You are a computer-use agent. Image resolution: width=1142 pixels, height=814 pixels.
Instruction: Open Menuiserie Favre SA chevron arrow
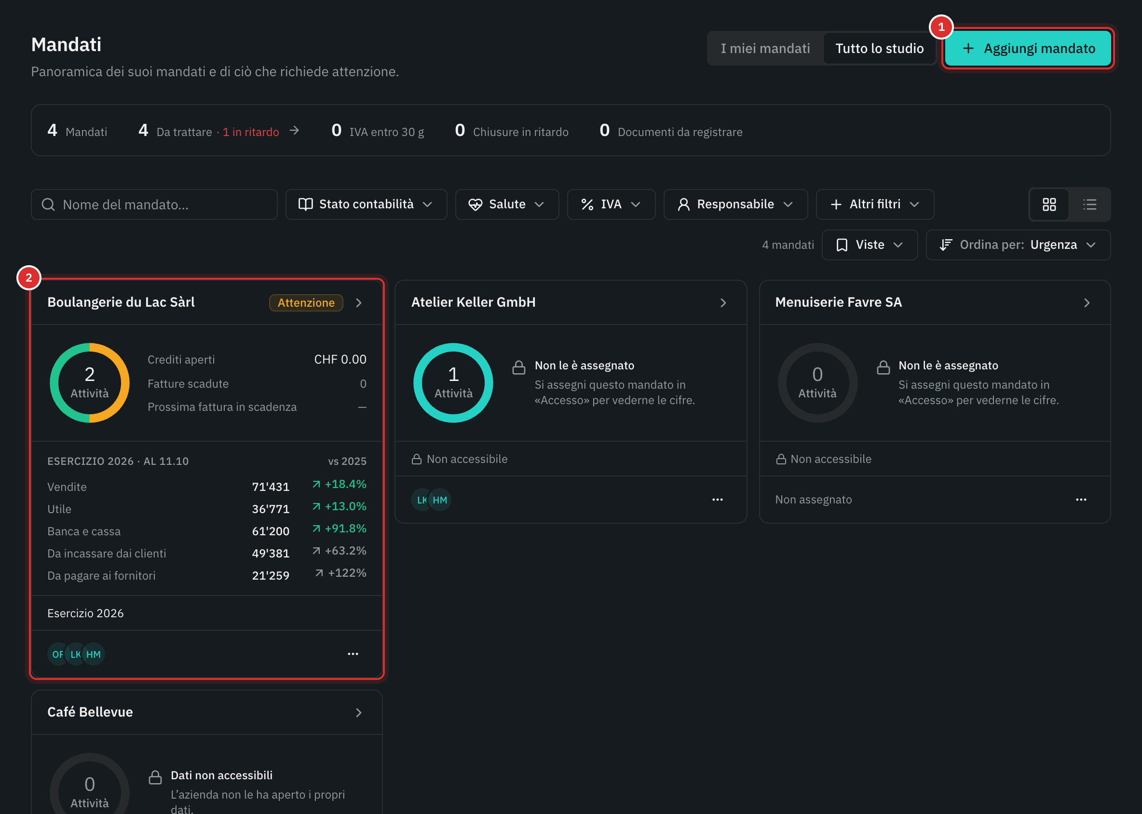coord(1087,303)
